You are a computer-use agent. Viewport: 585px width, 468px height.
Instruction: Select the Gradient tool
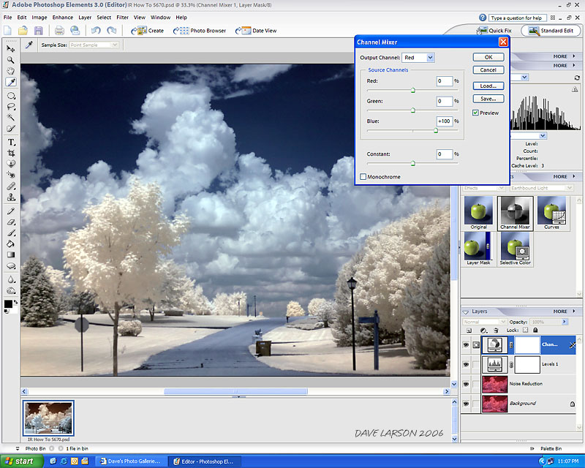pos(11,255)
